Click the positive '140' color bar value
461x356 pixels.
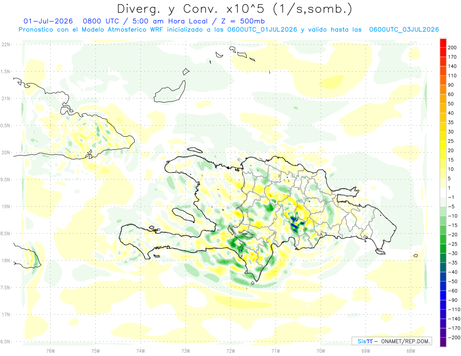coord(453,66)
